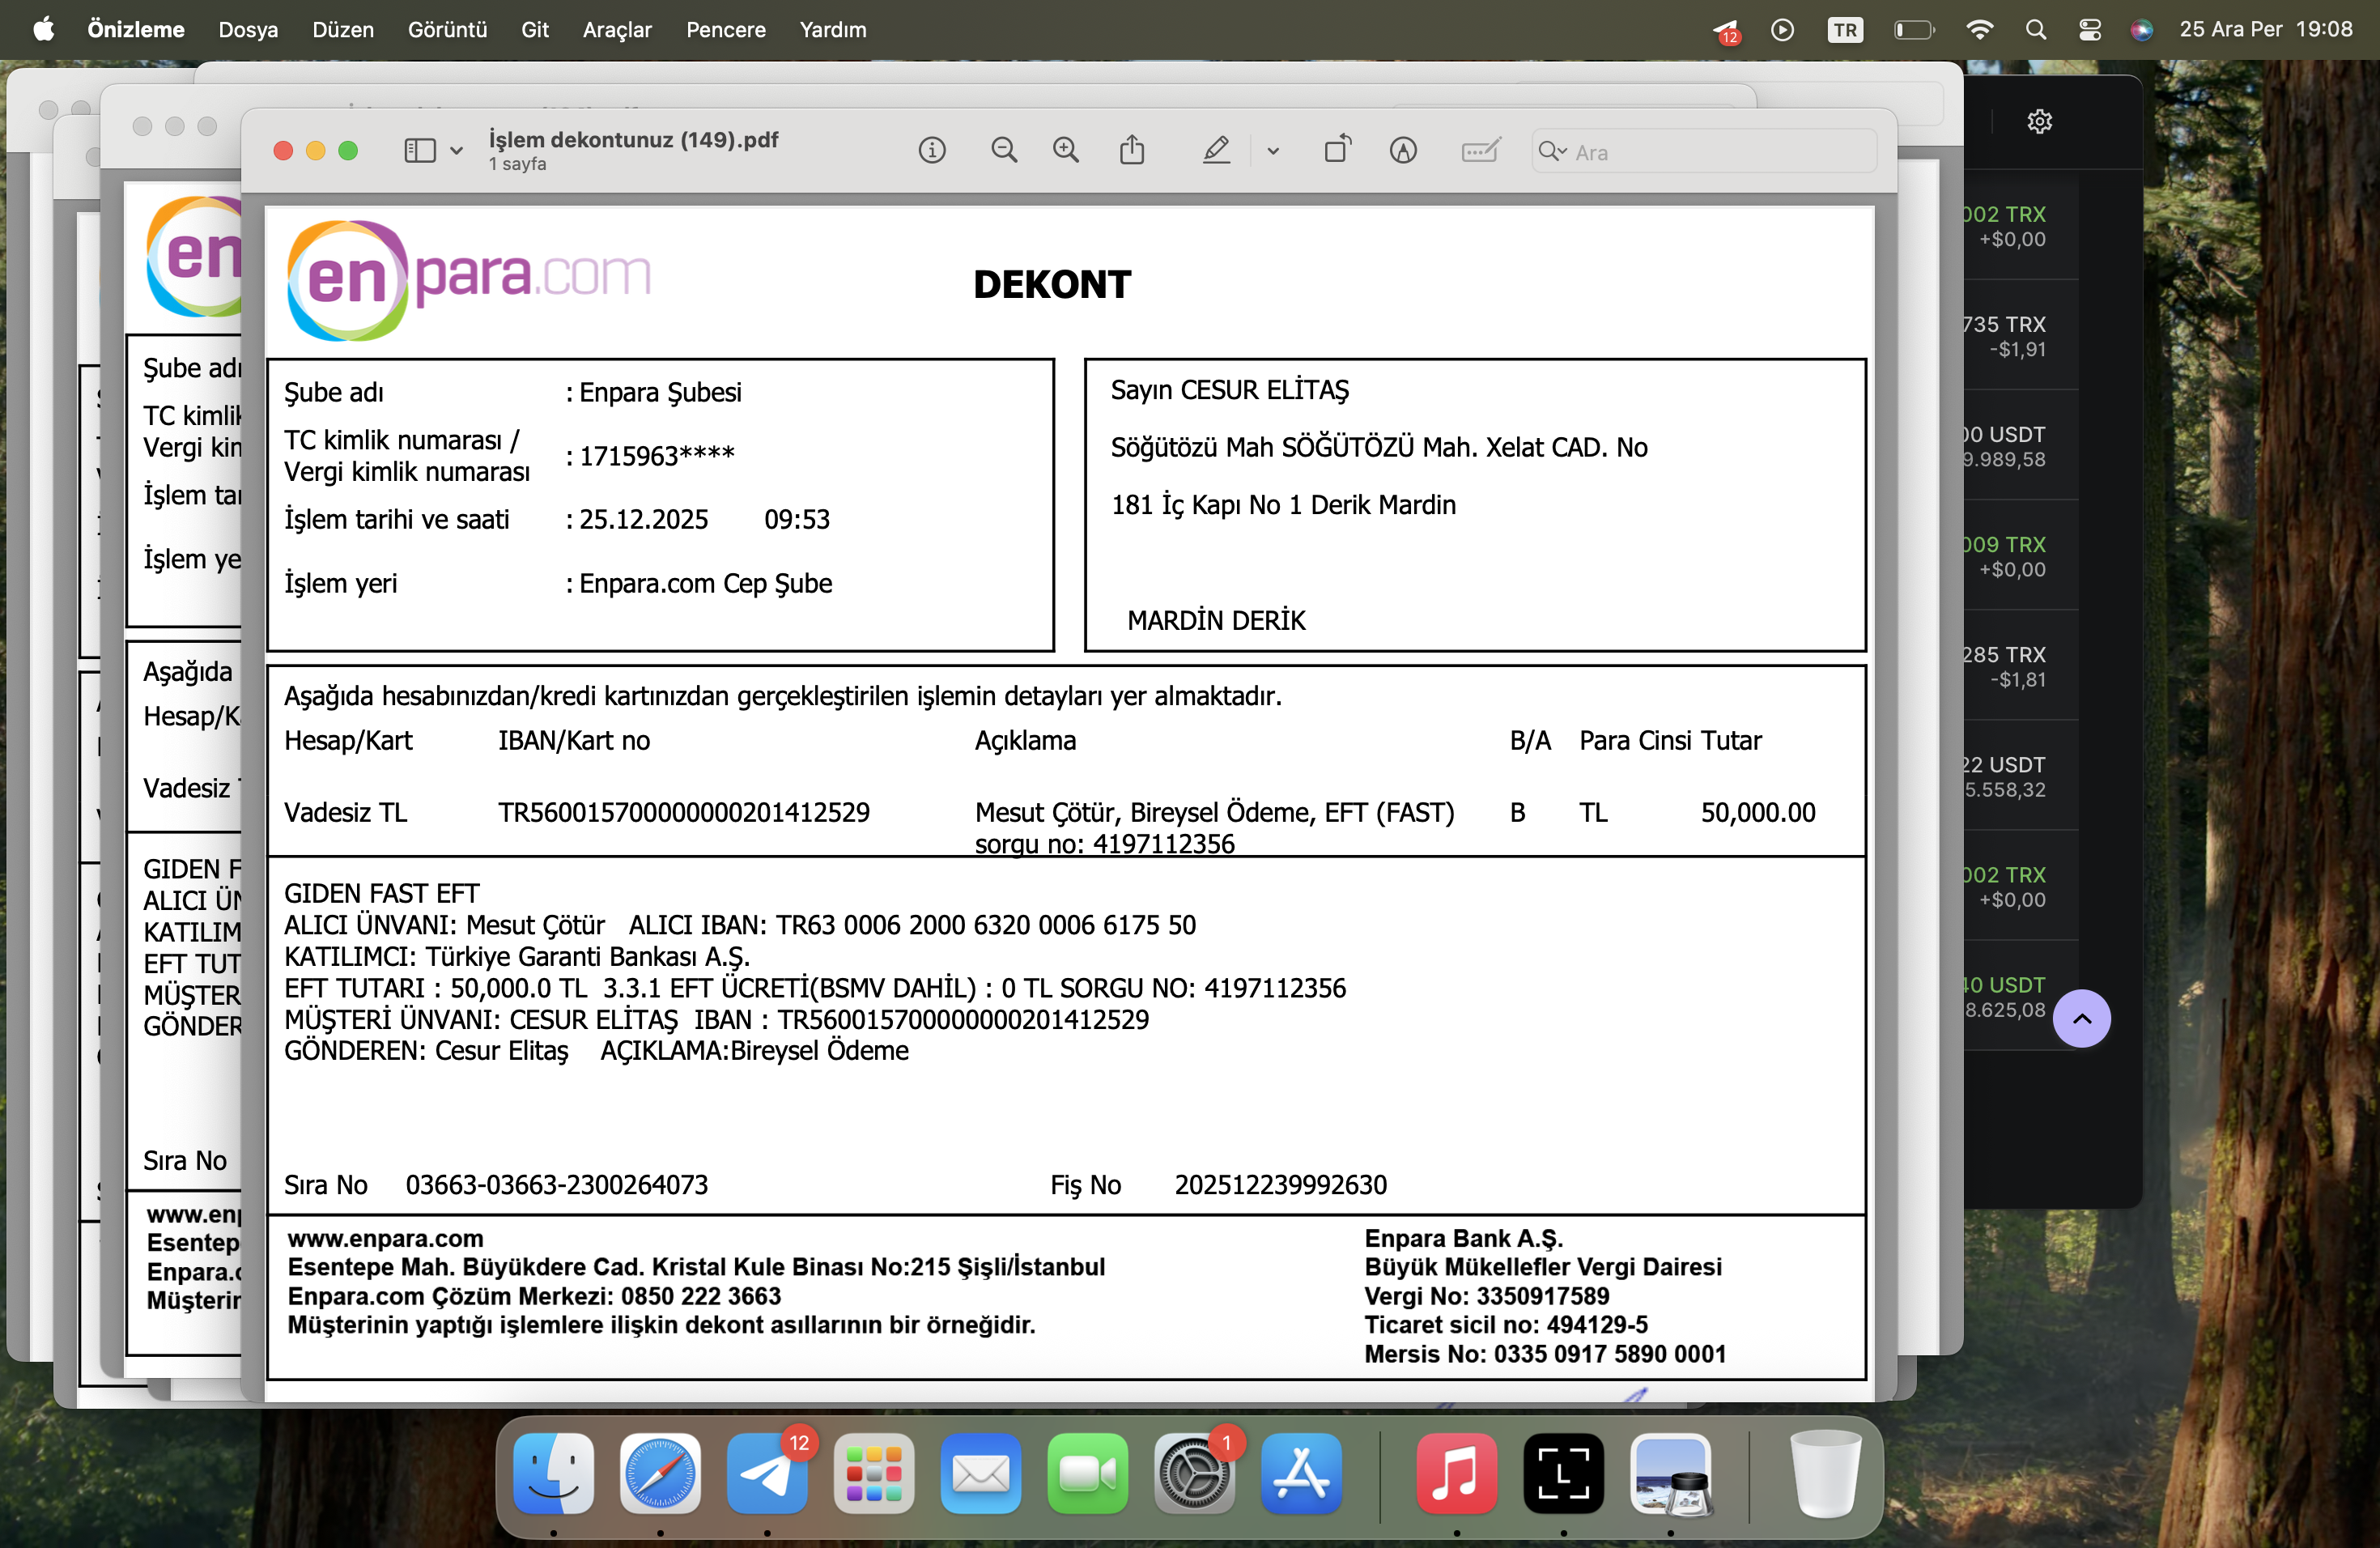This screenshot has height=1548, width=2380.
Task: Expand the highlight color options arrow
Action: pos(1273,151)
